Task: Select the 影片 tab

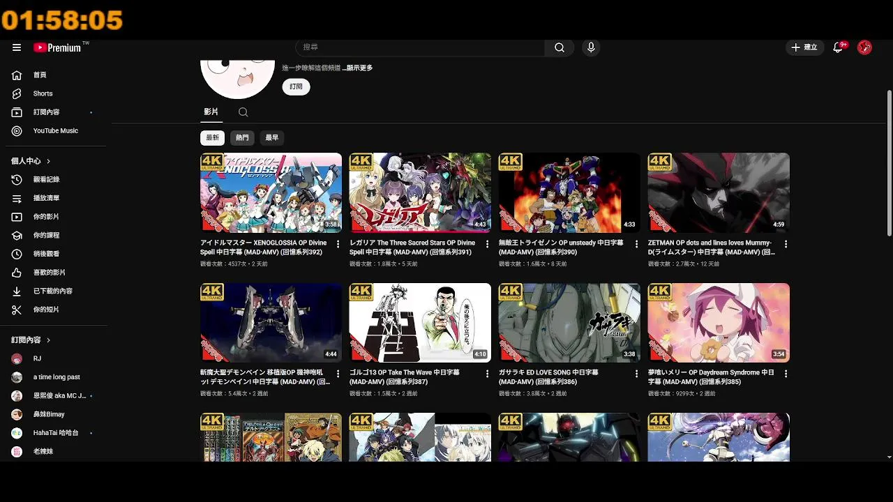Action: [x=211, y=112]
